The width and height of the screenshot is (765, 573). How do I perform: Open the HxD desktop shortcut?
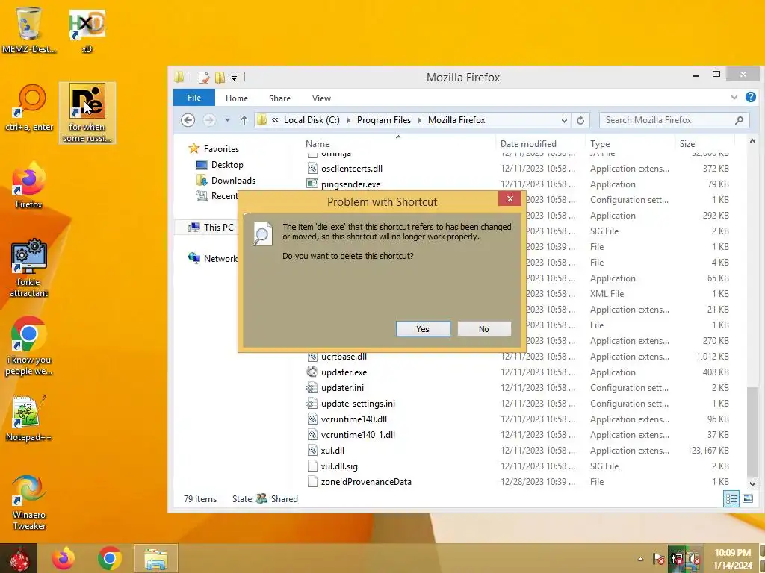coord(87,31)
